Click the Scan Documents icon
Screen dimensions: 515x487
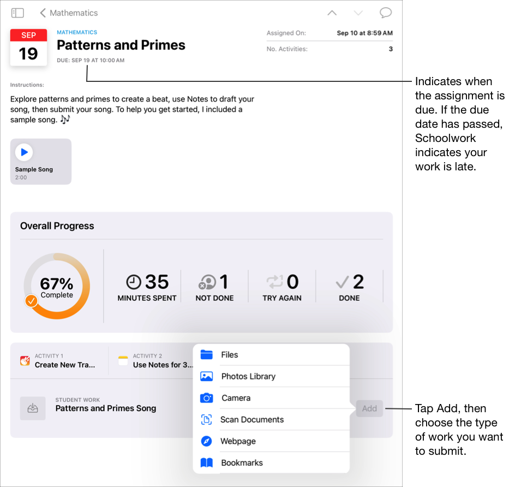[207, 419]
